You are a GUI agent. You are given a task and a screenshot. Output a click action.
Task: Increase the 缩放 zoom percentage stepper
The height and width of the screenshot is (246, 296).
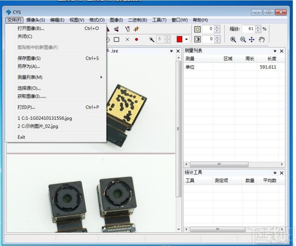(x=257, y=27)
